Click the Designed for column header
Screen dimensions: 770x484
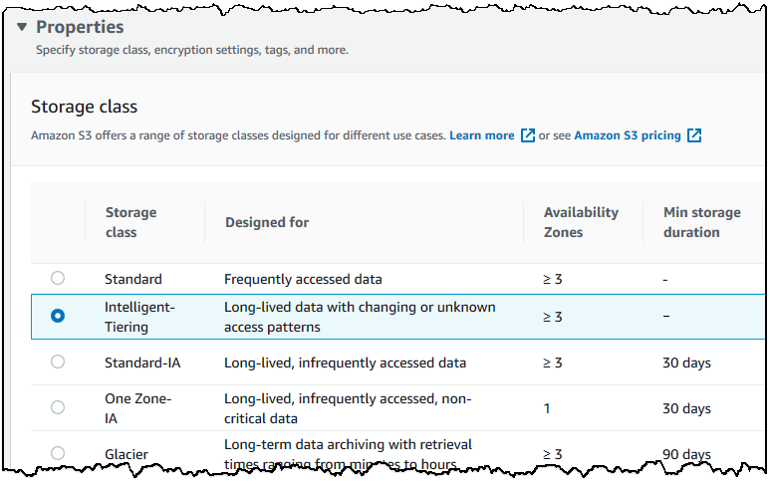(267, 222)
